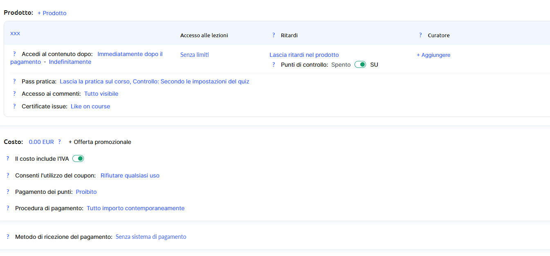Show help for Pass pratica
The width and height of the screenshot is (550, 256).
pyautogui.click(x=14, y=81)
